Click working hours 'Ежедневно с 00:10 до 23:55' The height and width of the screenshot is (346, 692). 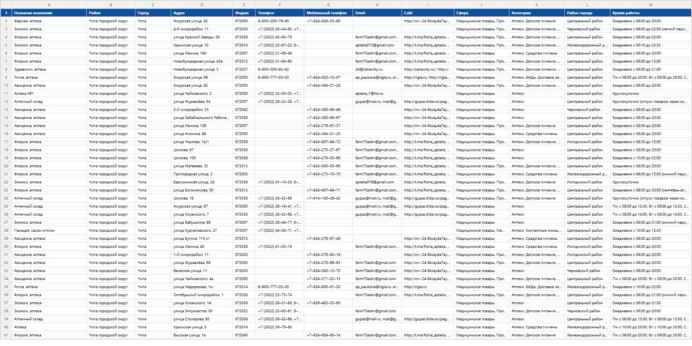tap(651, 45)
